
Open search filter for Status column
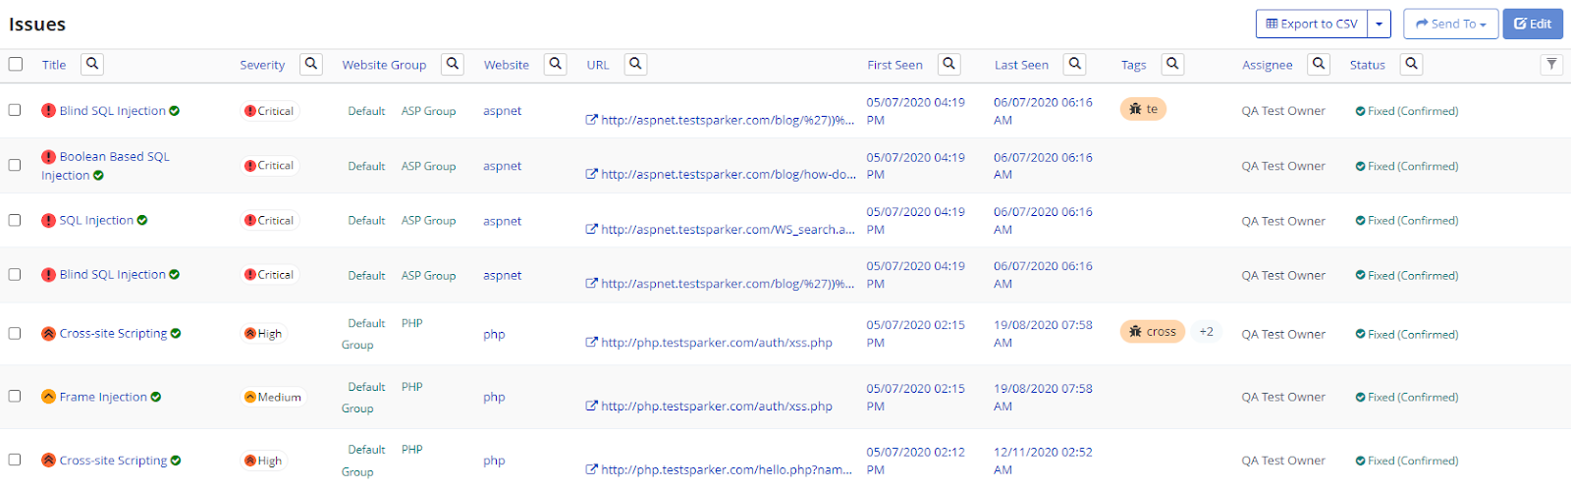1411,64
